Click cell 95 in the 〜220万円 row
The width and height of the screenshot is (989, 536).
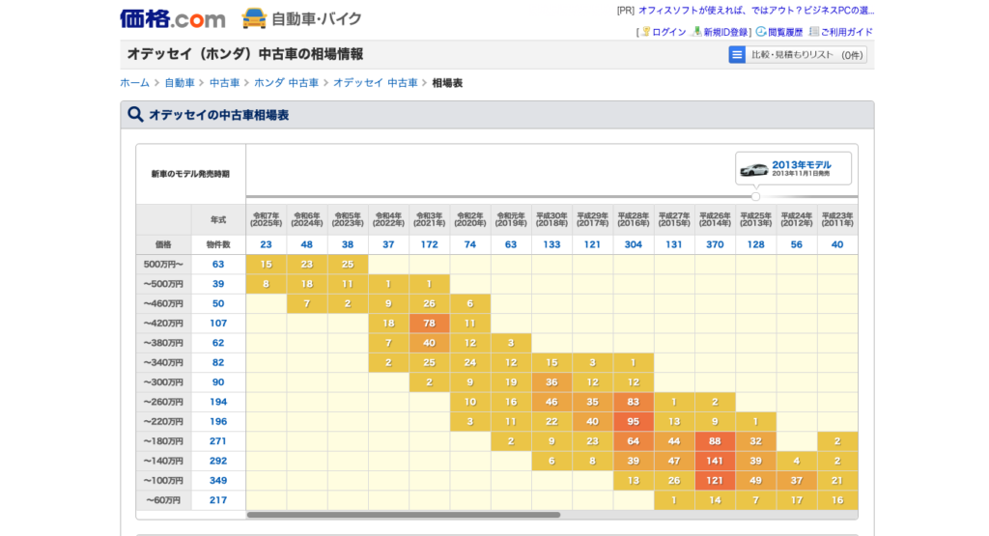[x=634, y=422]
